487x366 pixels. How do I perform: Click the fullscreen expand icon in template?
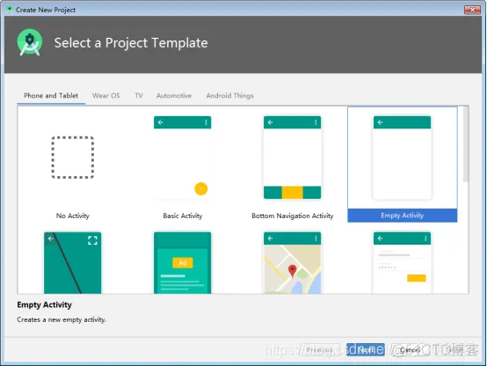[92, 240]
